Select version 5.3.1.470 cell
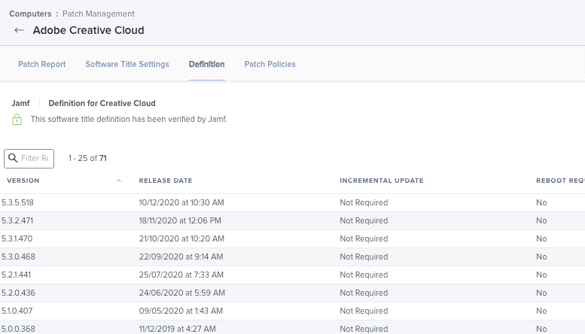Image resolution: width=585 pixels, height=334 pixels. [17, 238]
